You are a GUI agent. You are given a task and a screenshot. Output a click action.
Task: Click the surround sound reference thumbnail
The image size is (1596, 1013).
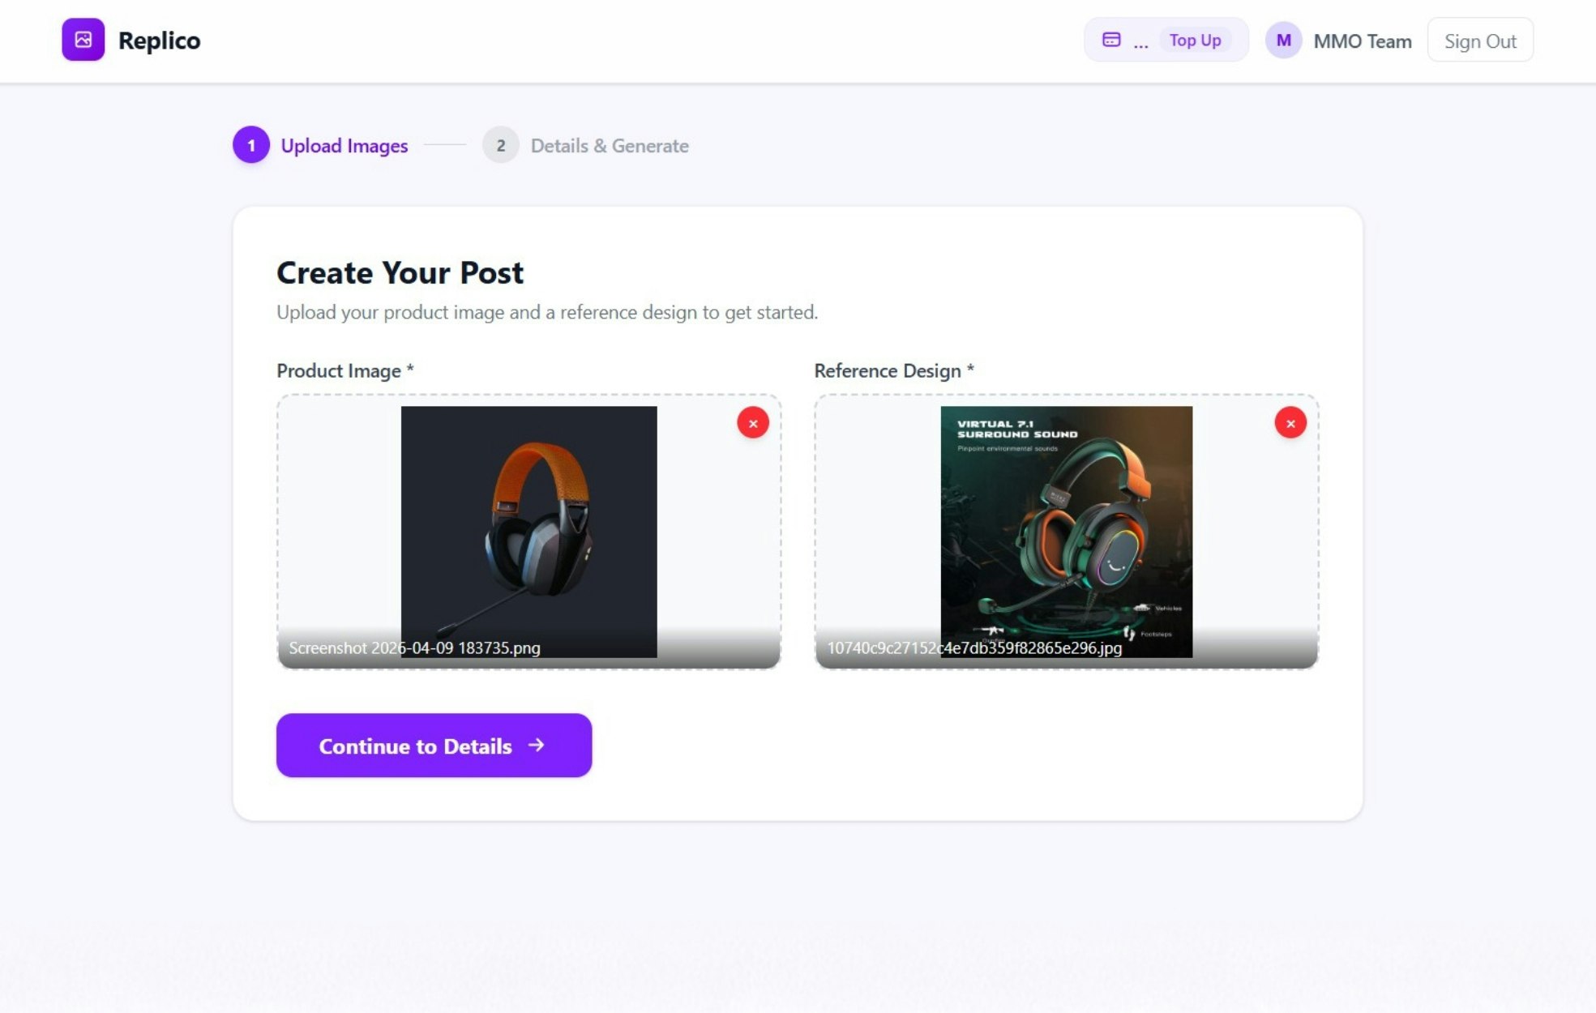[1065, 519]
